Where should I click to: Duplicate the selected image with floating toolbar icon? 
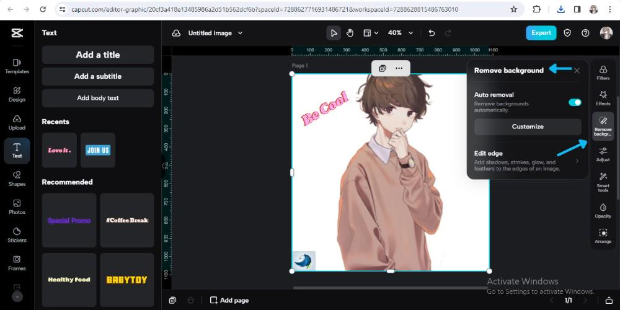383,68
